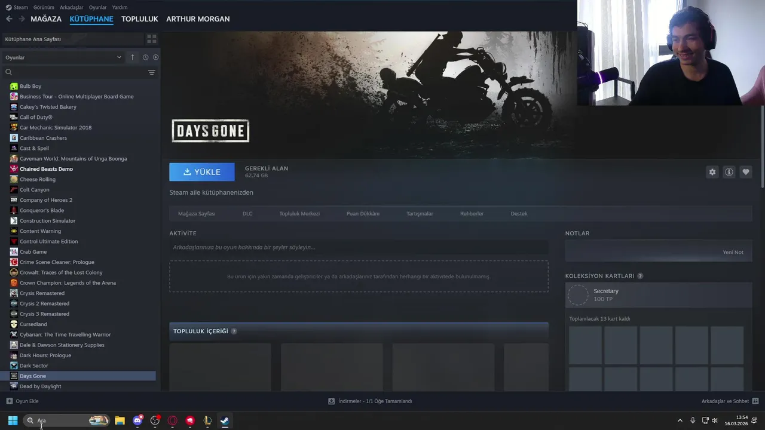Click the Dead by Daylight game icon
The image size is (765, 430).
click(x=14, y=386)
